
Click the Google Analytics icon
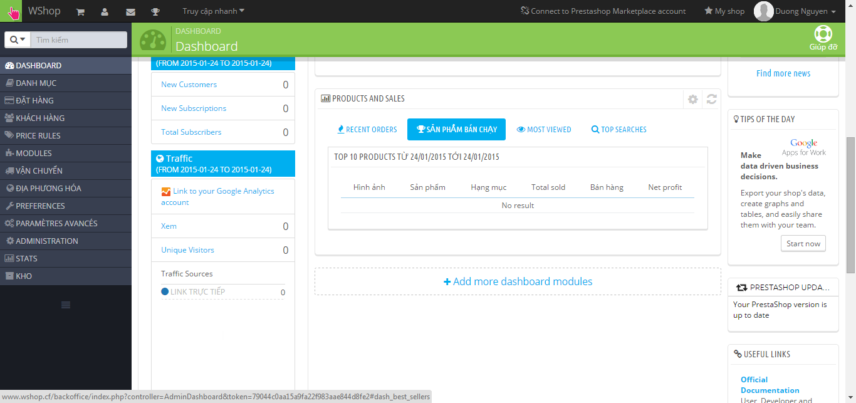coord(166,192)
